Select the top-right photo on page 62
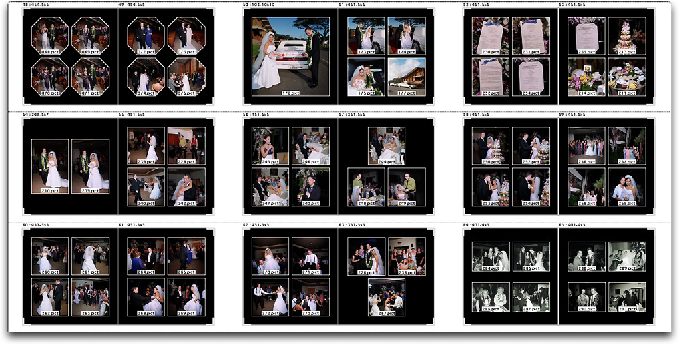Image resolution: width=679 pixels, height=345 pixels. tap(310, 256)
